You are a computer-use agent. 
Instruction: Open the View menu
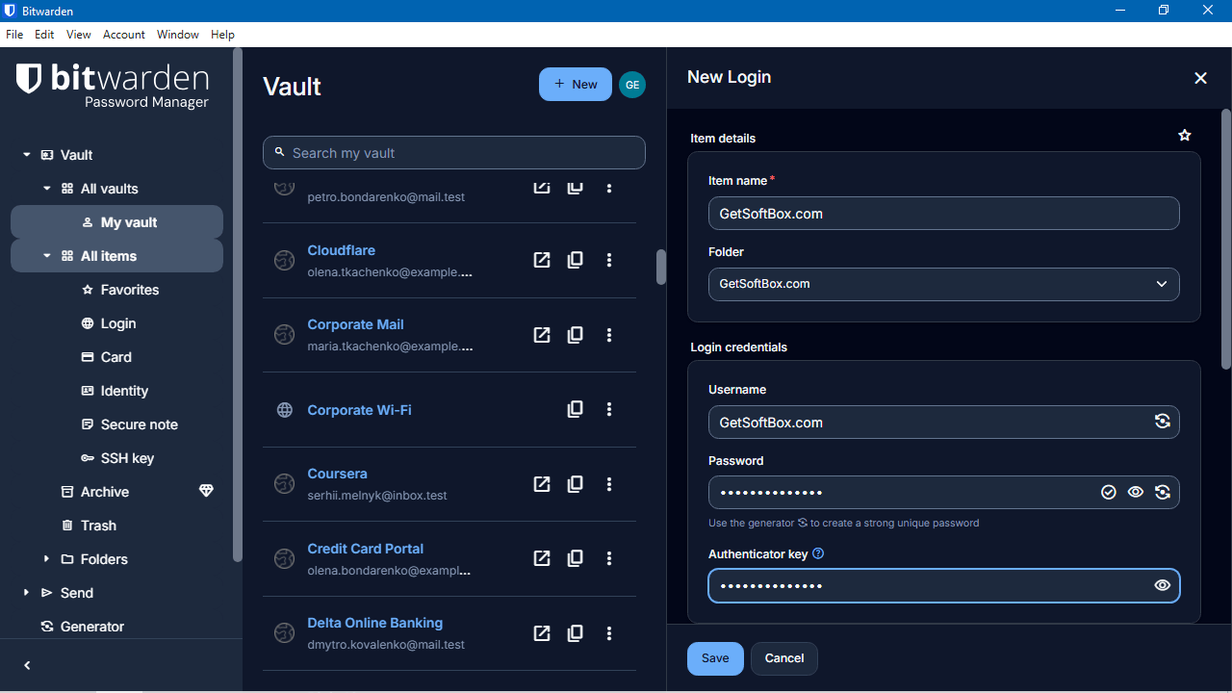coord(79,34)
